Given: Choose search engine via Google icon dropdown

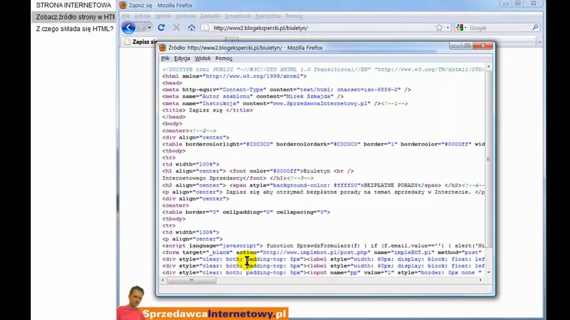Looking at the screenshot, I should (461, 28).
